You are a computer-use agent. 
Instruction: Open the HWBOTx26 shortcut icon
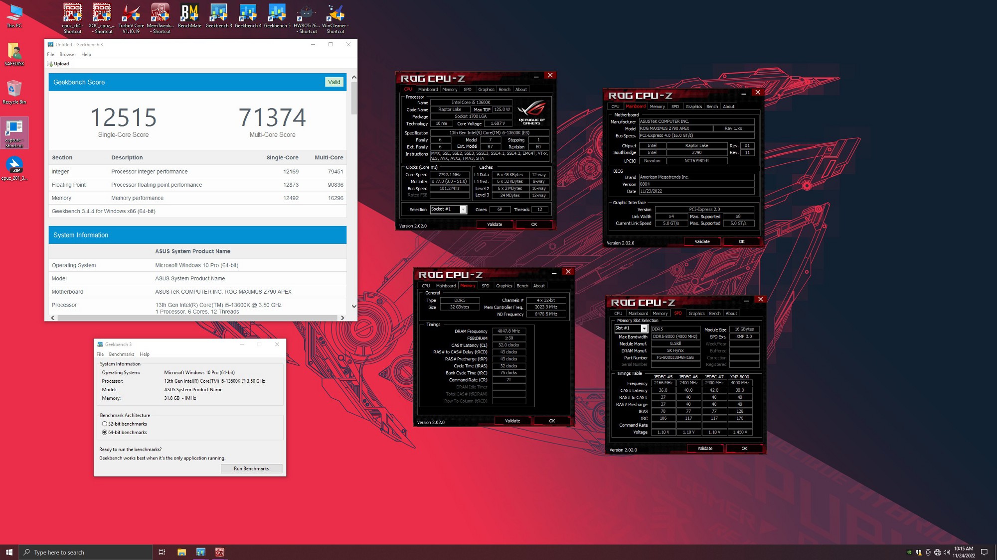coord(307,18)
